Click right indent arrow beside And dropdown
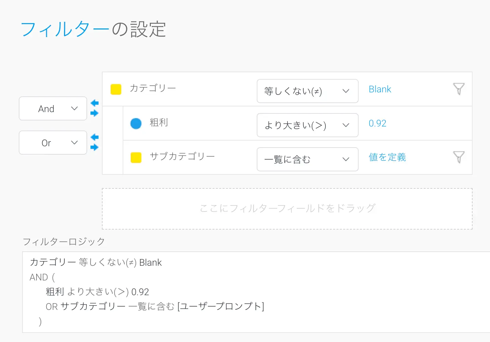Viewport: 490px width, 342px height. (95, 113)
